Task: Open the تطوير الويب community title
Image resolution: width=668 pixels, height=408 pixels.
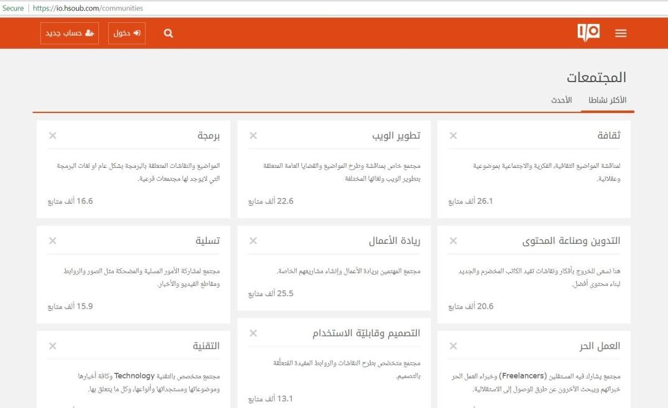Action: 396,136
